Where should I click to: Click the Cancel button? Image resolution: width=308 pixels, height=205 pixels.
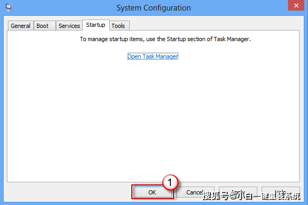(195, 192)
